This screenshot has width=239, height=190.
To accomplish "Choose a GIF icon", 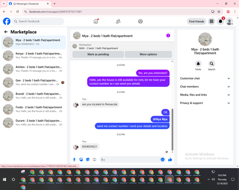I will (x=95, y=159).
